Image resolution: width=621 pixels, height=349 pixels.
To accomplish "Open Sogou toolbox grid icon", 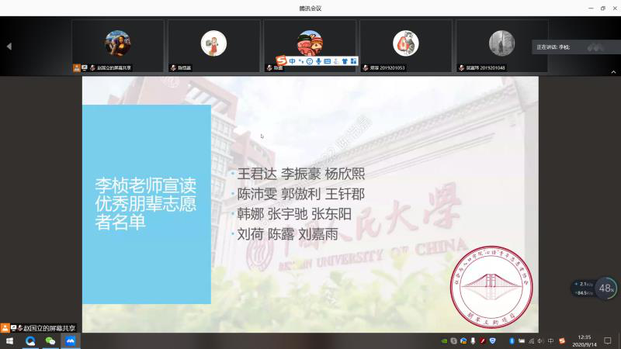I will tap(352, 60).
